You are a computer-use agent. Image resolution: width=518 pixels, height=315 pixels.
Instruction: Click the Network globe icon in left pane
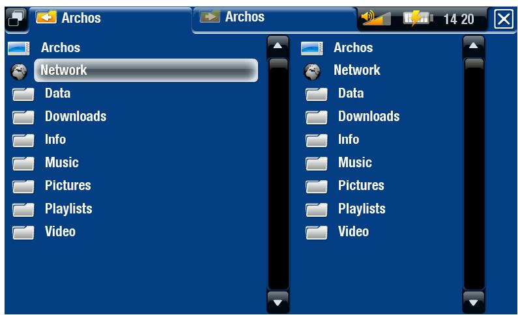19,72
